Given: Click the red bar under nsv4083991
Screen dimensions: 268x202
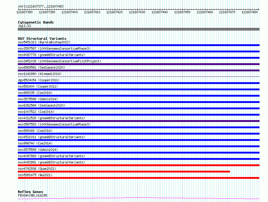Looking at the screenshot, I should pyautogui.click(x=139, y=165).
